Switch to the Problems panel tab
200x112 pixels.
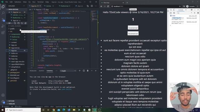[33, 71]
